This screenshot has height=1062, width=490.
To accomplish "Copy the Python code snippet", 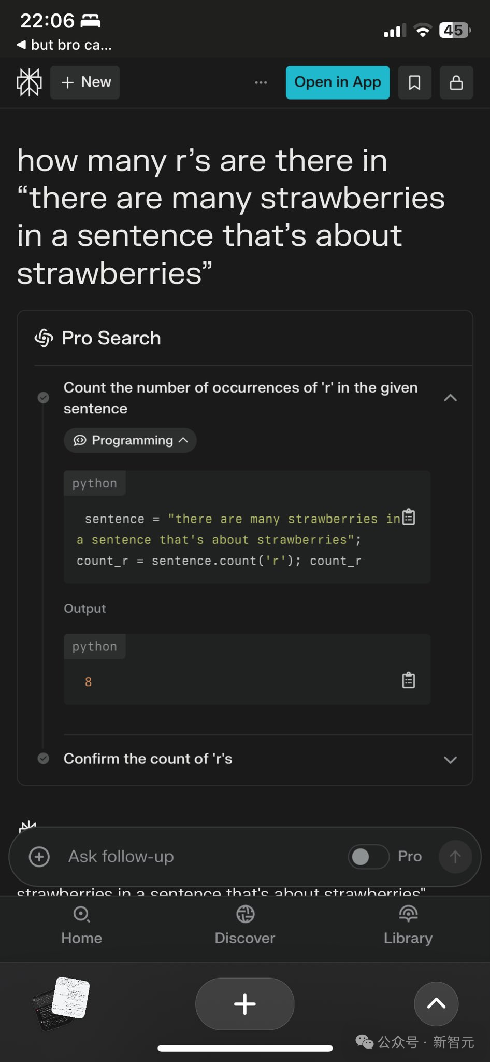I will click(409, 518).
